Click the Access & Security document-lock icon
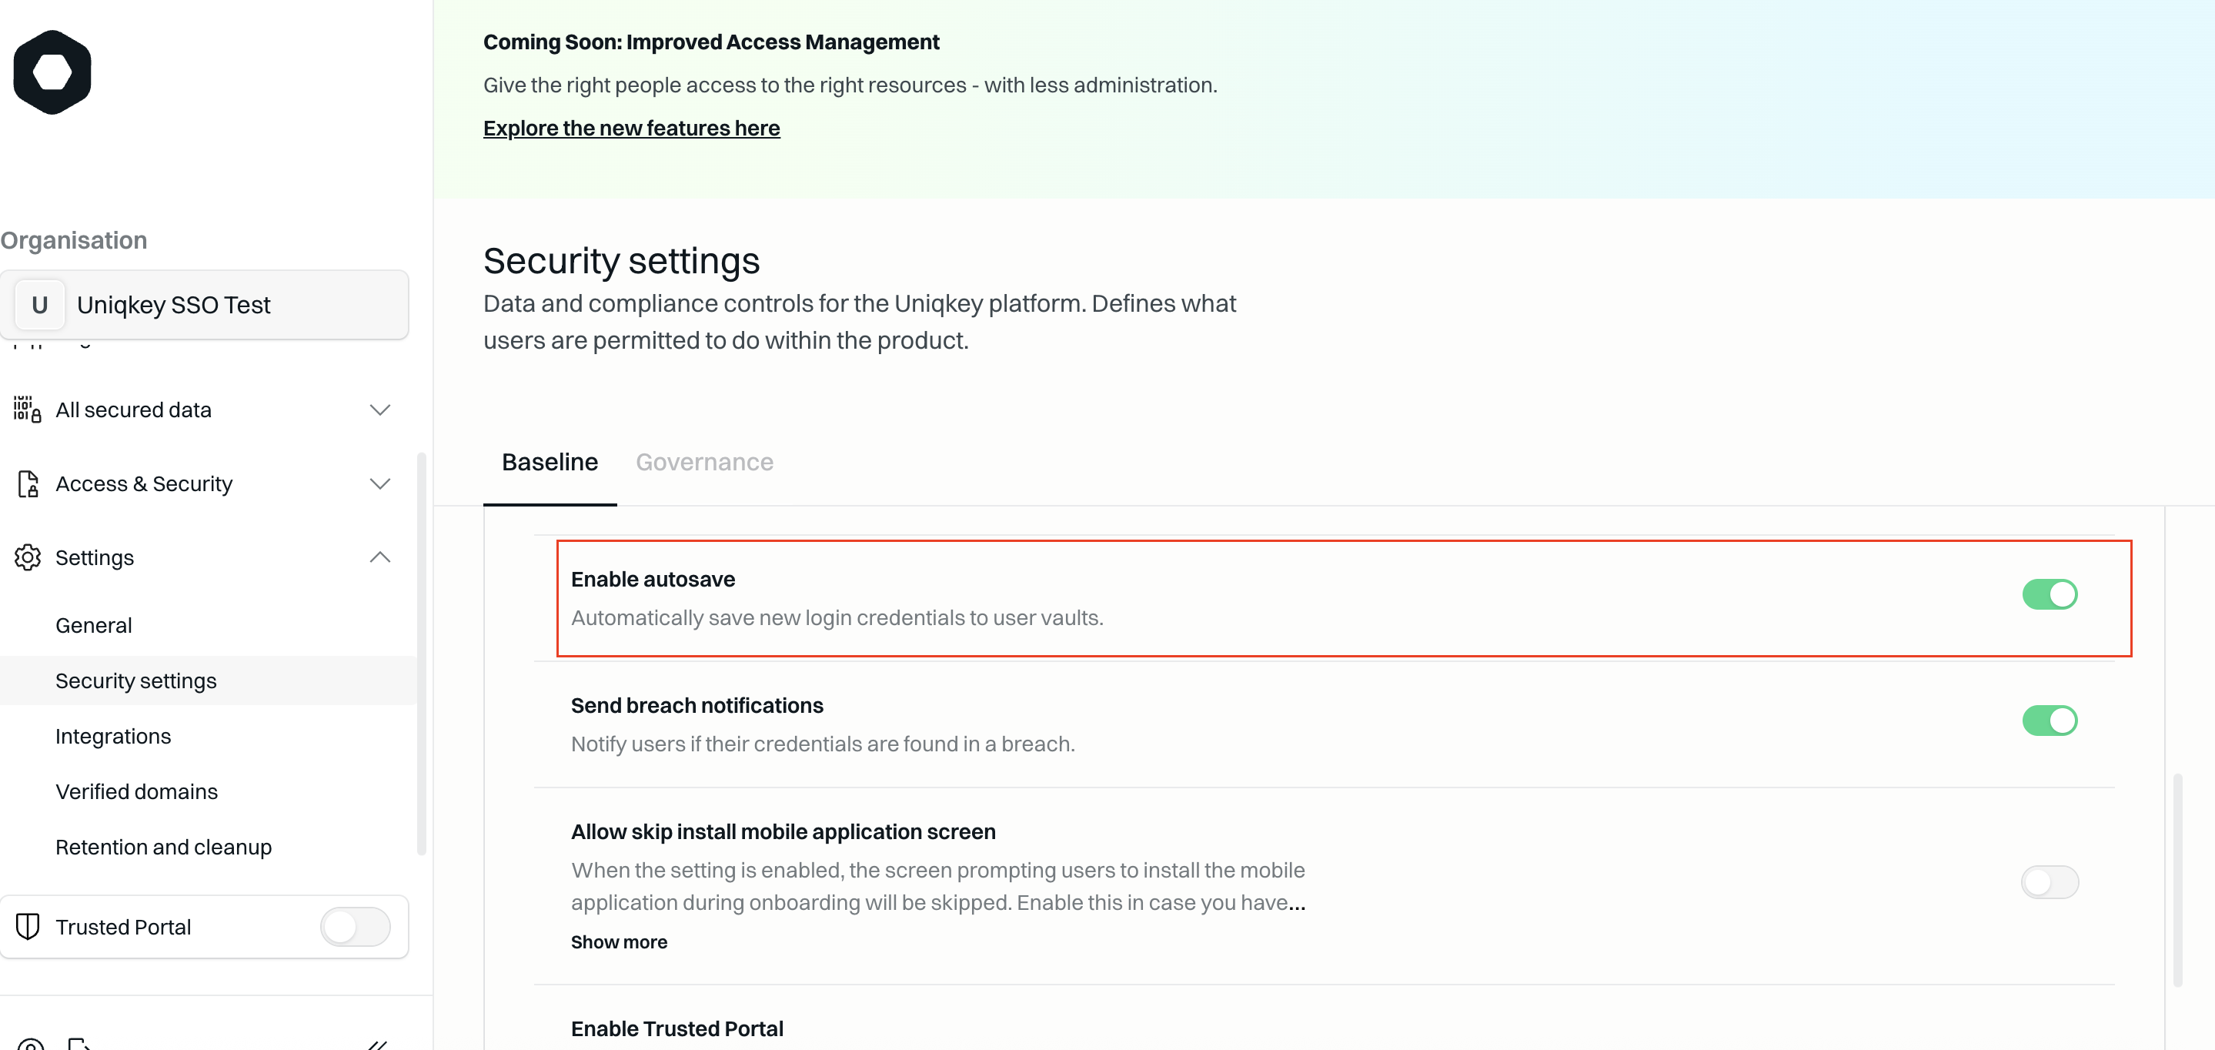 [28, 483]
